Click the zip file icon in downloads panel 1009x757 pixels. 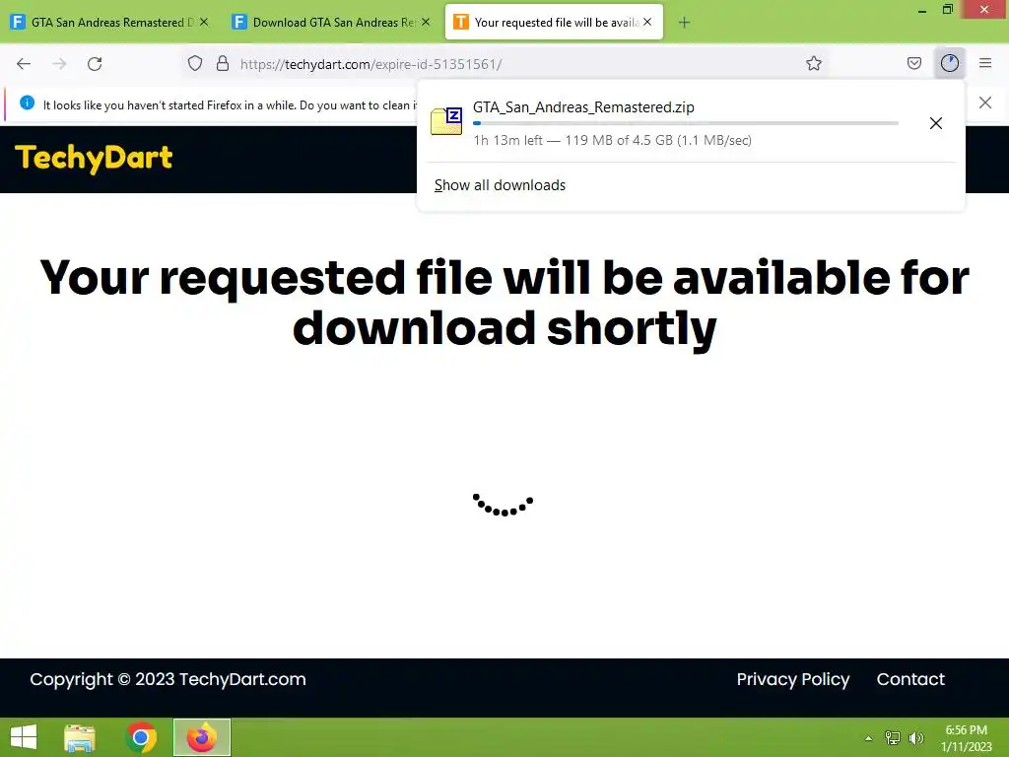(x=446, y=121)
